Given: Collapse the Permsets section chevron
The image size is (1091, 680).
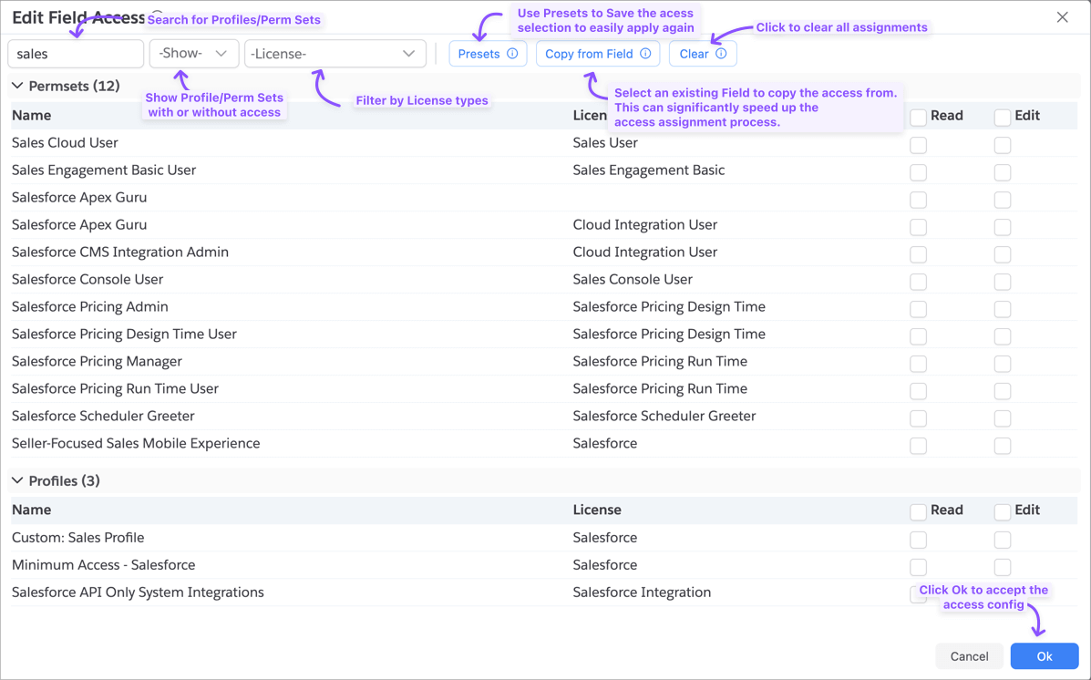Looking at the screenshot, I should tap(17, 86).
